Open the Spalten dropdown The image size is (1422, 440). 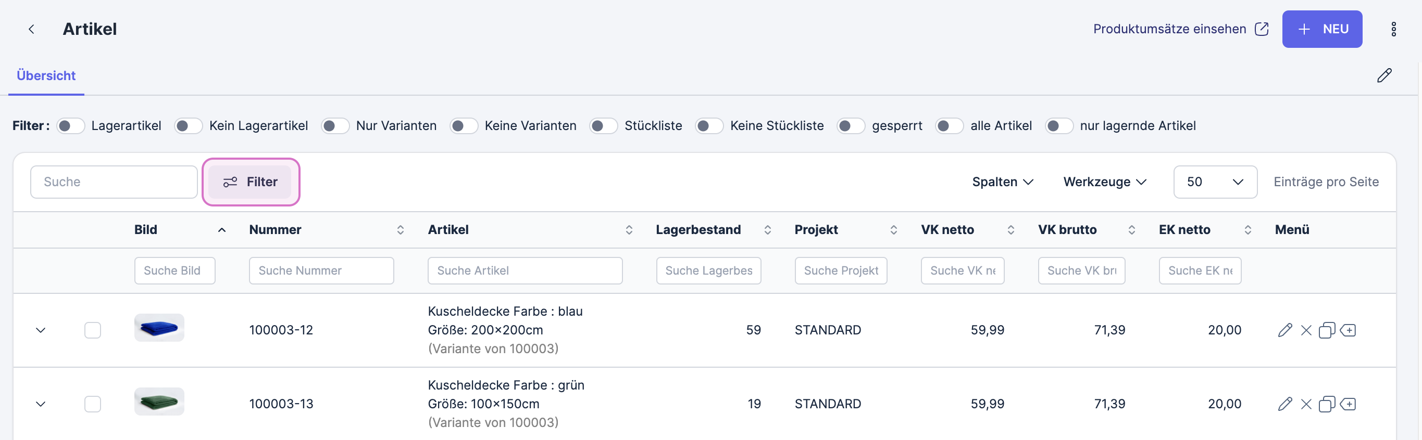(1002, 182)
